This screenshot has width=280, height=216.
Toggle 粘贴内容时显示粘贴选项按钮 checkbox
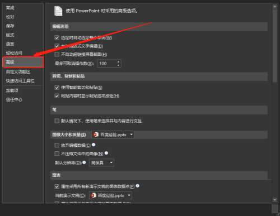pyautogui.click(x=57, y=96)
